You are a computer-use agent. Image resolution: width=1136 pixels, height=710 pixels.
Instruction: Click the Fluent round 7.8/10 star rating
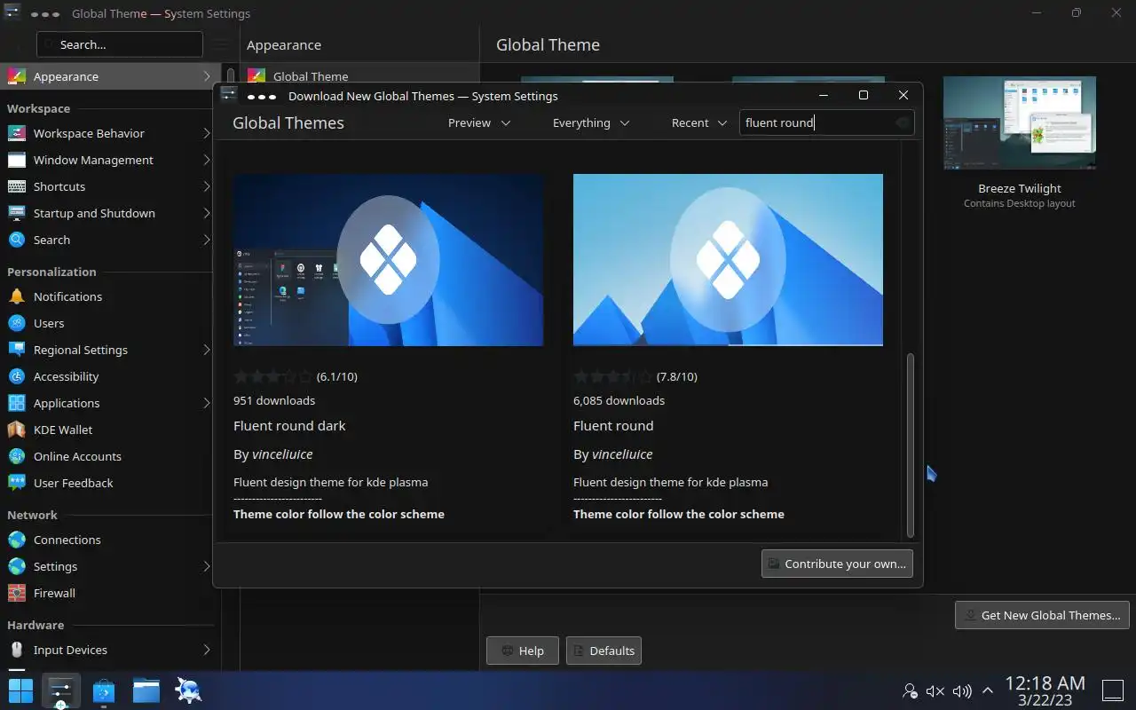click(613, 376)
